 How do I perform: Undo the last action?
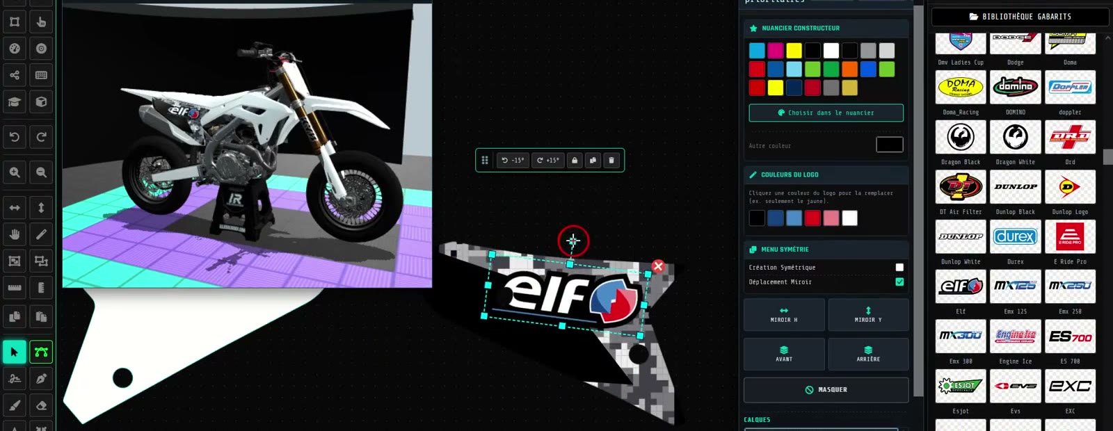tap(15, 137)
